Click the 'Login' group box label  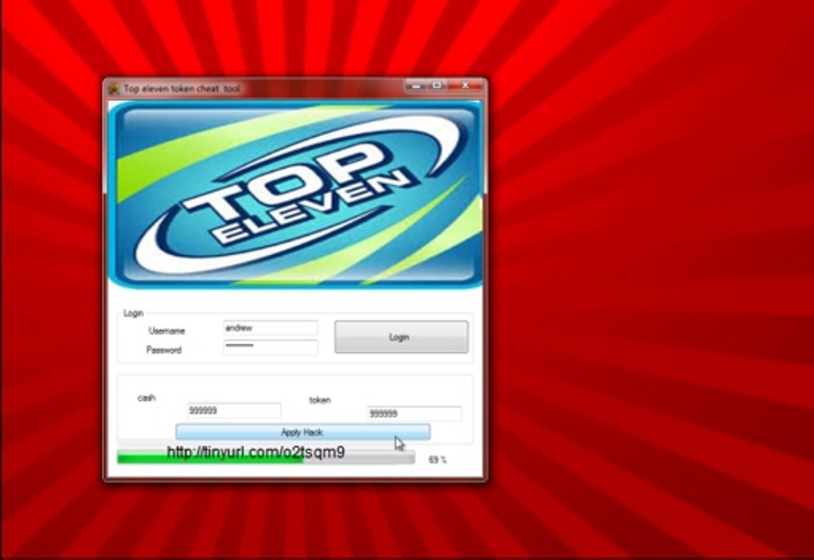pos(134,313)
